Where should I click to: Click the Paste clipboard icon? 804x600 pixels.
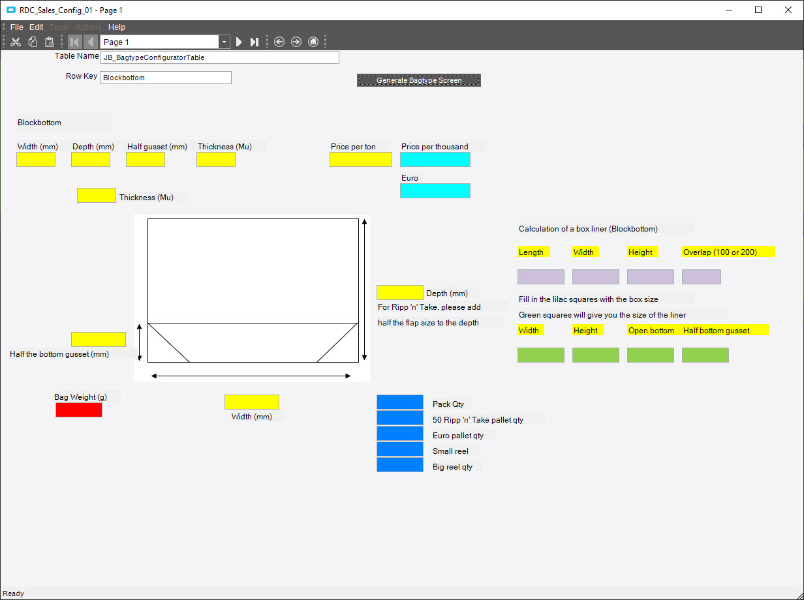tap(50, 42)
